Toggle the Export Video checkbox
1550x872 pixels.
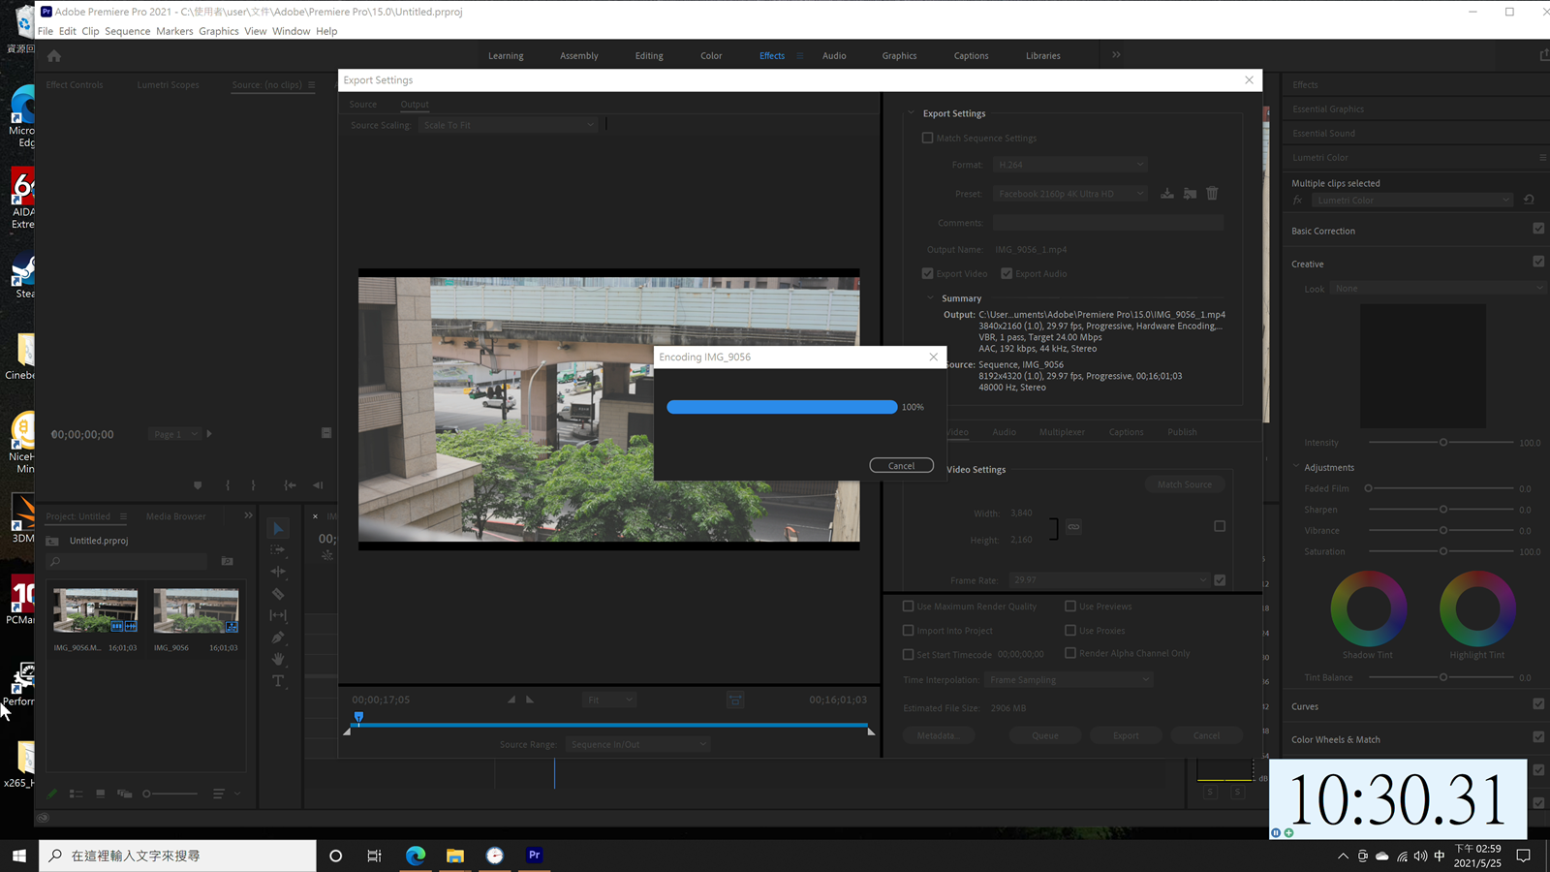click(x=928, y=273)
